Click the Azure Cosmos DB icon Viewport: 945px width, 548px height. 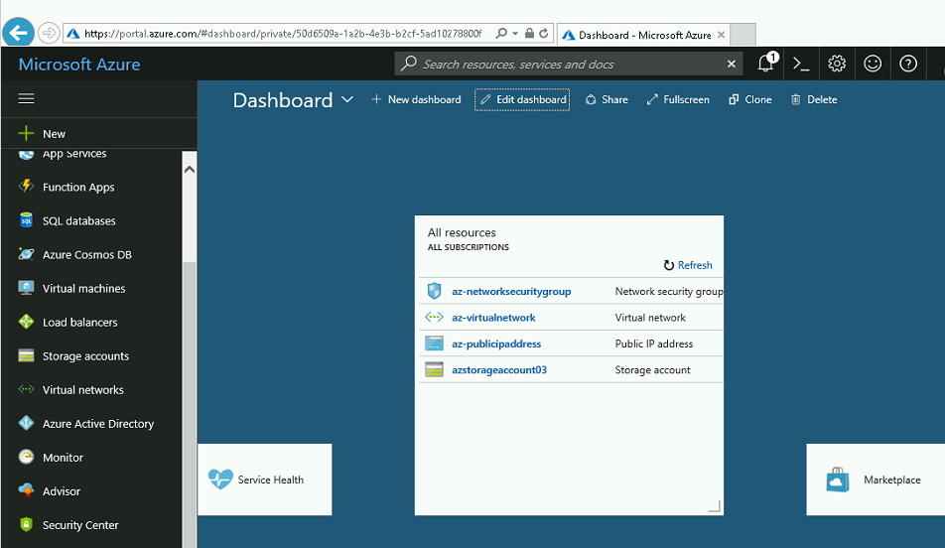coord(26,254)
